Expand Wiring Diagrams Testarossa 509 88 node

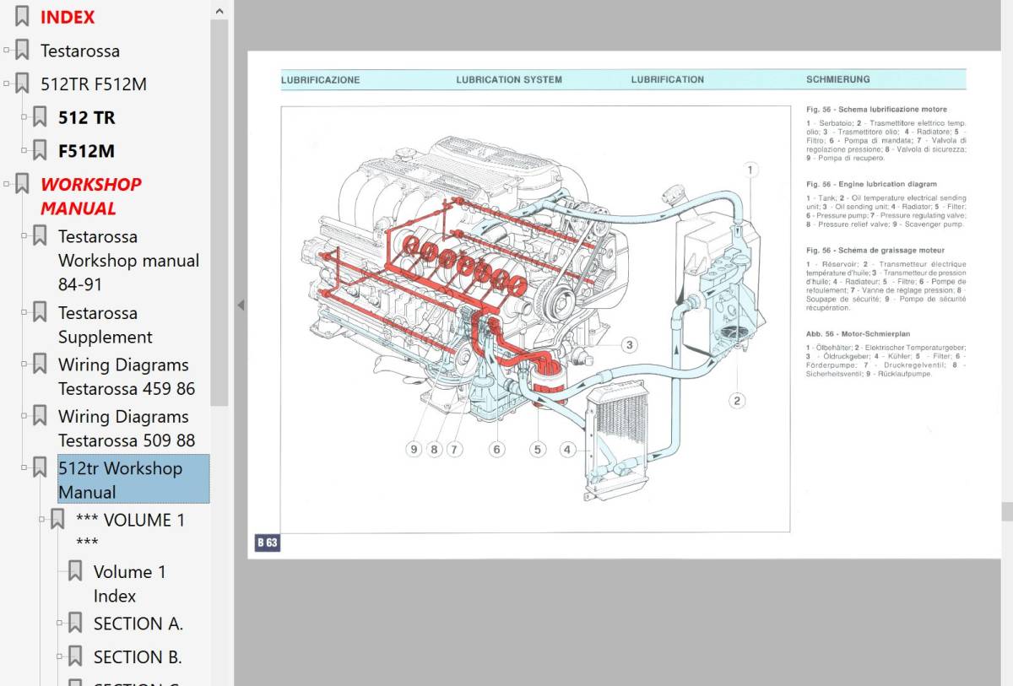(24, 416)
